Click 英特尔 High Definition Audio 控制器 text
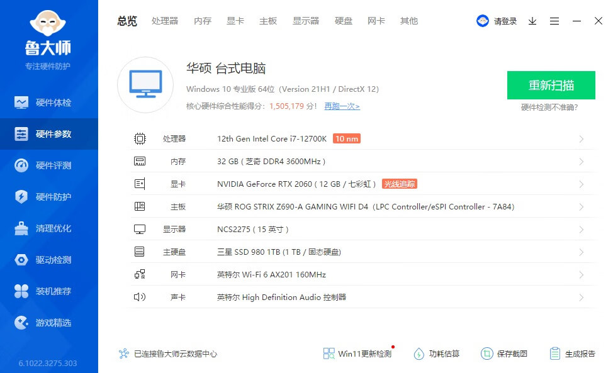Screen dimensions: 613x373 [281, 298]
